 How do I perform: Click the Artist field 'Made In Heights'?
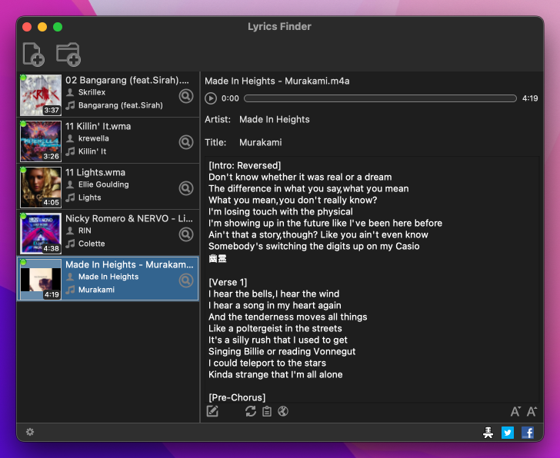275,119
